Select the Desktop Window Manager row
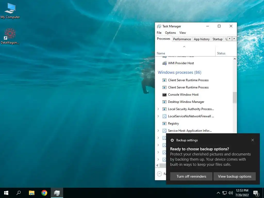Screen dimensions: 264x198 (194, 102)
